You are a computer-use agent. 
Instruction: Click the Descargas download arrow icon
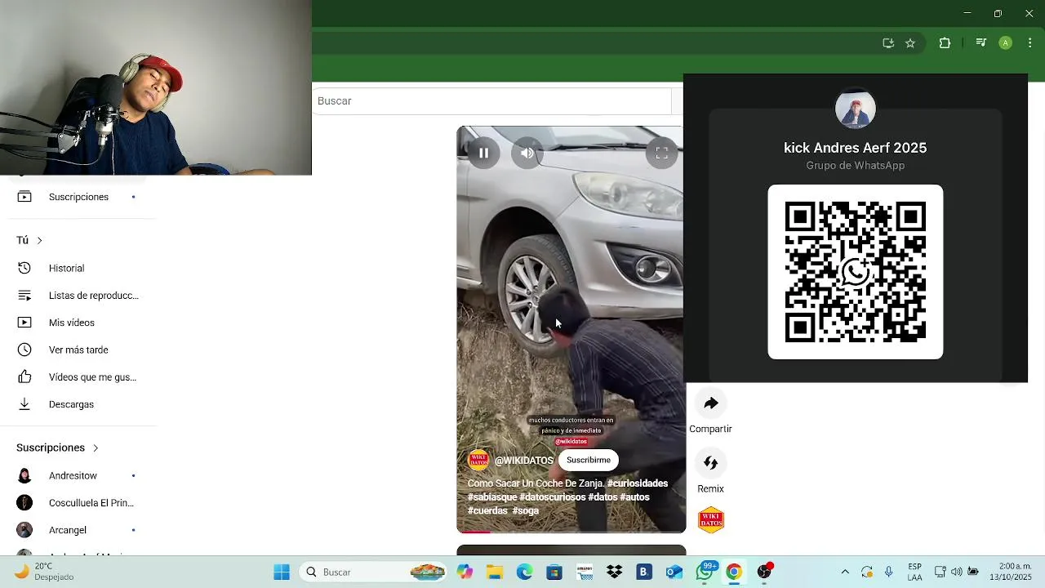point(24,404)
